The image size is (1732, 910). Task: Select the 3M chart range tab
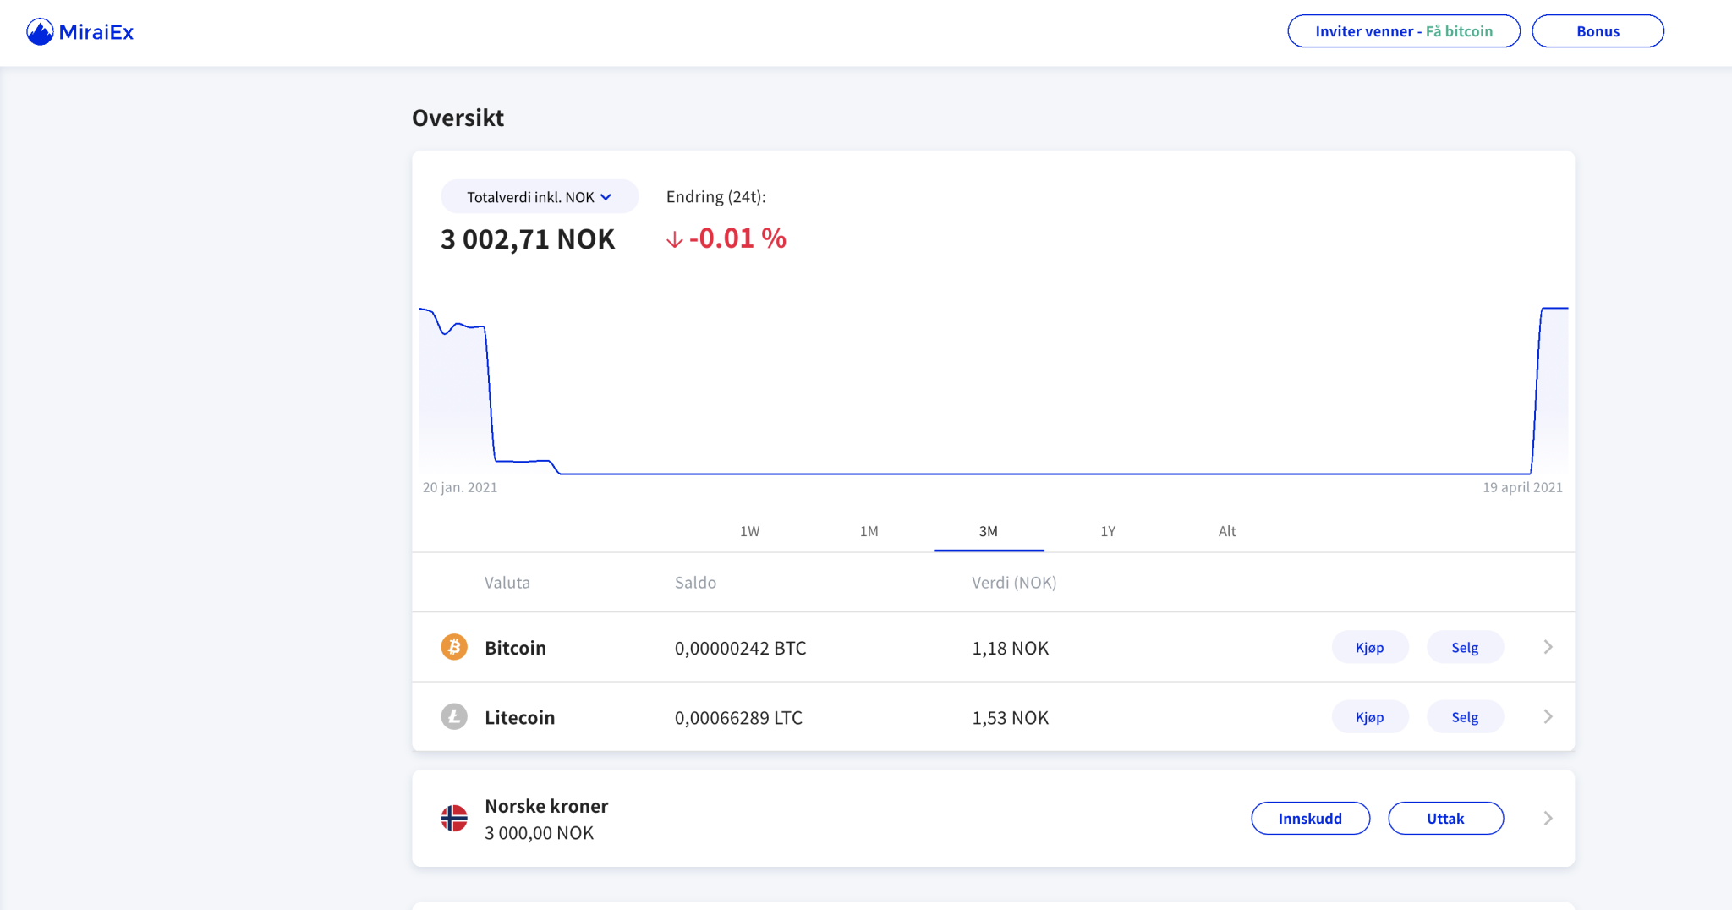pos(988,531)
